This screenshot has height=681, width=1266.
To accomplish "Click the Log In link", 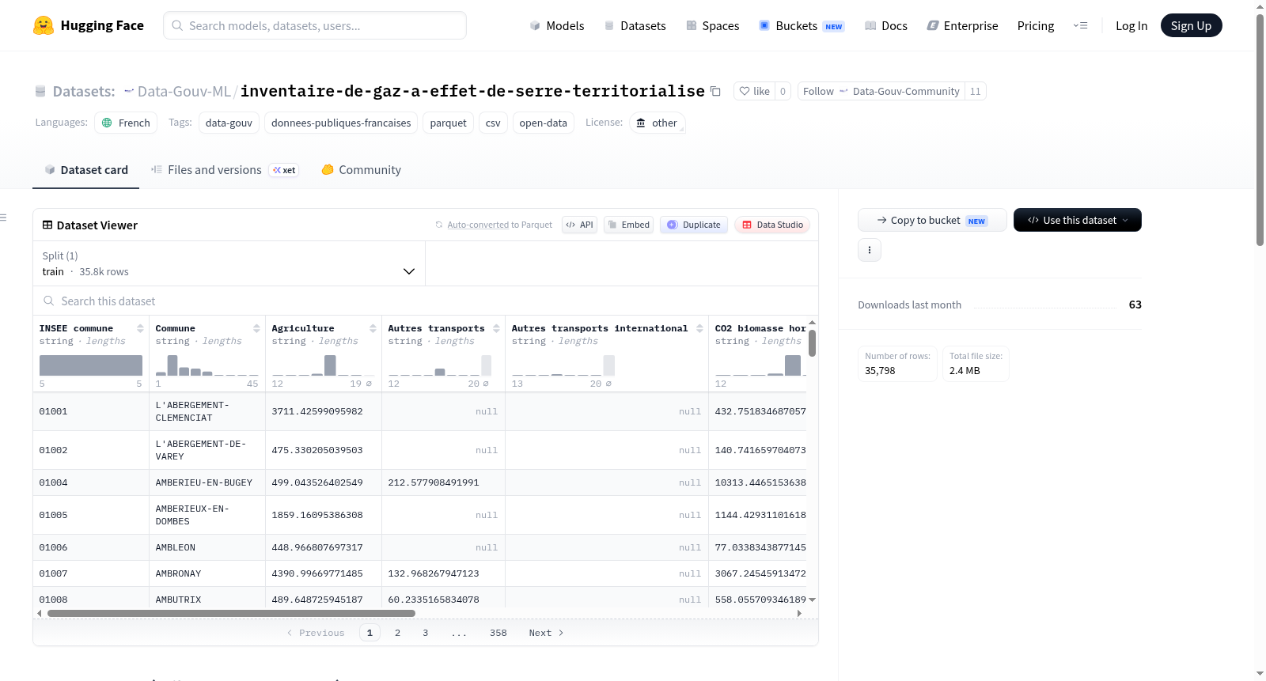I will (x=1131, y=26).
